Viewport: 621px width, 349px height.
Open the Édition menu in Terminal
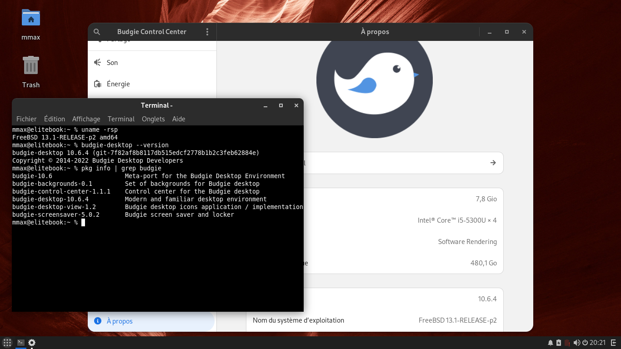(x=55, y=119)
